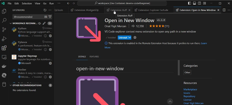The width and height of the screenshot is (232, 105).
Task: Edit workspace recommendations with pencil icon
Action: click(x=44, y=23)
